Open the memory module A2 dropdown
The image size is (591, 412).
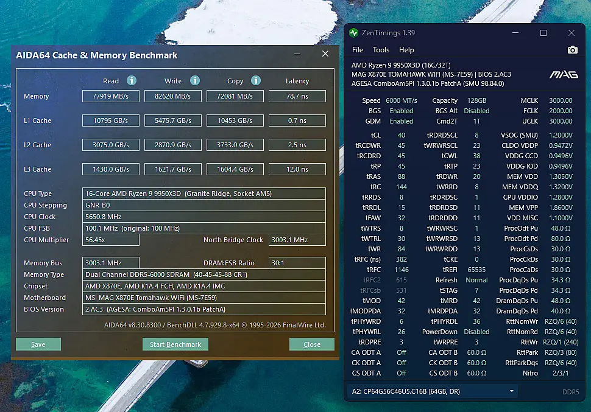(432, 391)
